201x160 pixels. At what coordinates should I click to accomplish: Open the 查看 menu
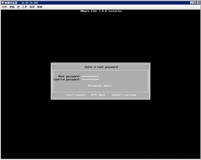[12, 7]
